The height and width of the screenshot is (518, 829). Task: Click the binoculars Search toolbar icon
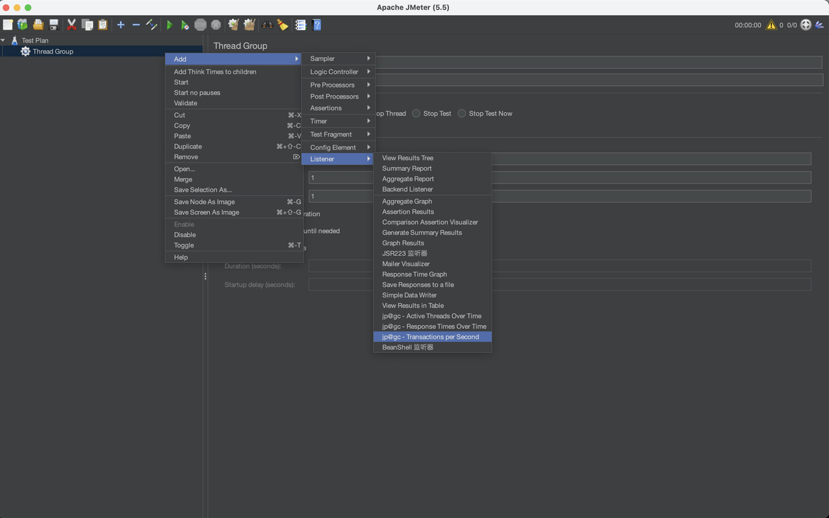pos(267,25)
